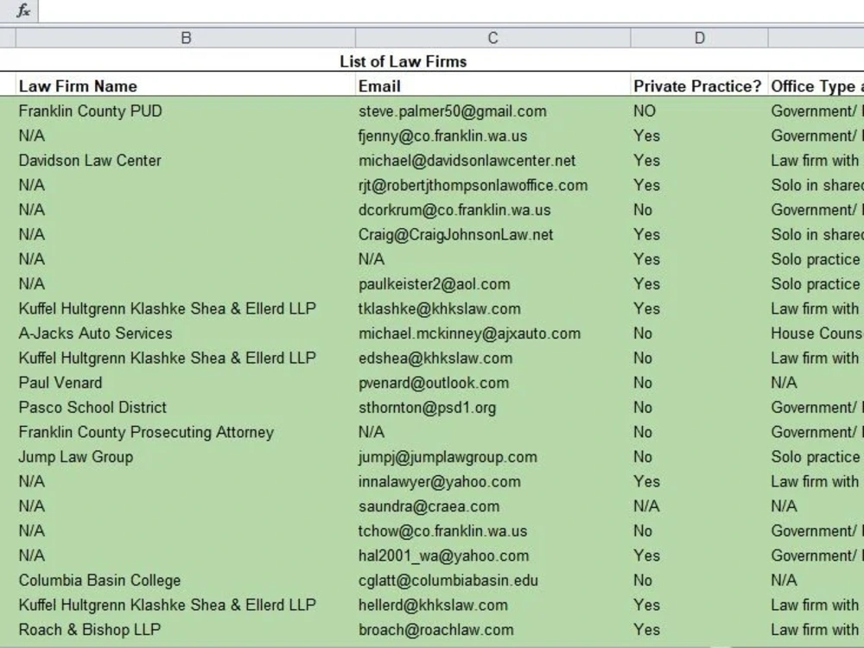
Task: Click the 'Private Practice?' header cell
Action: click(699, 86)
